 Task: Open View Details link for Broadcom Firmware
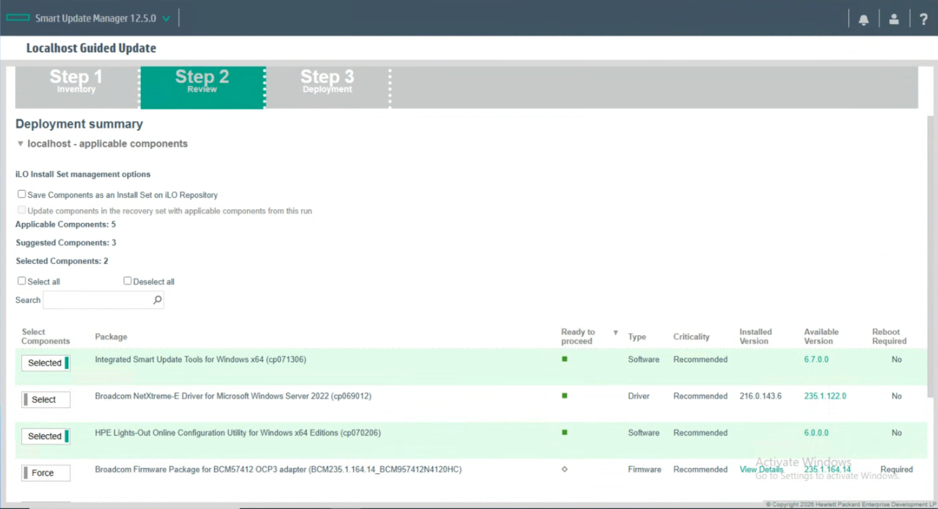tap(761, 469)
